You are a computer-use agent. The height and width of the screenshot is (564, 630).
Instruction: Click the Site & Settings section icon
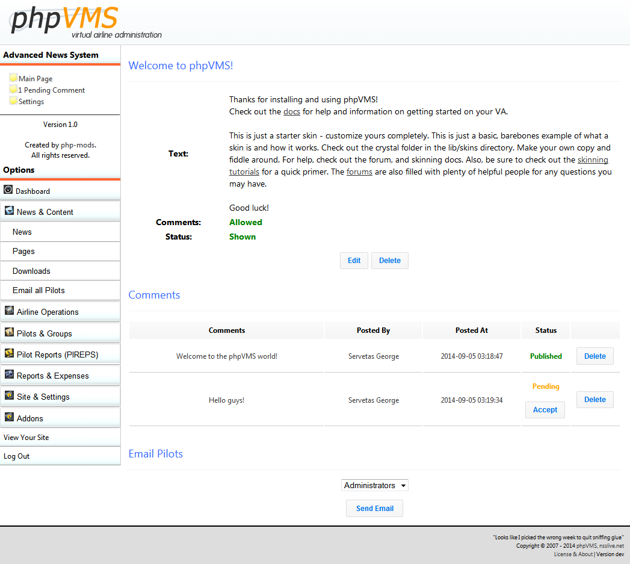tap(9, 395)
